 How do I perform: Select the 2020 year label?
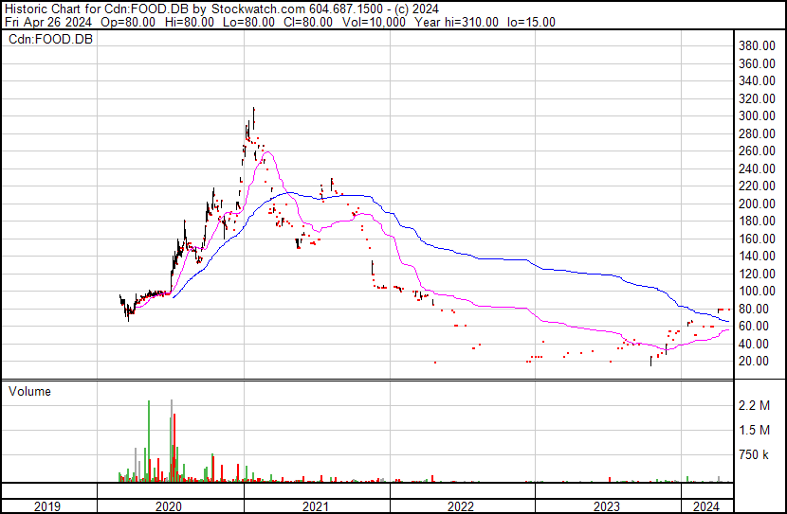point(170,506)
